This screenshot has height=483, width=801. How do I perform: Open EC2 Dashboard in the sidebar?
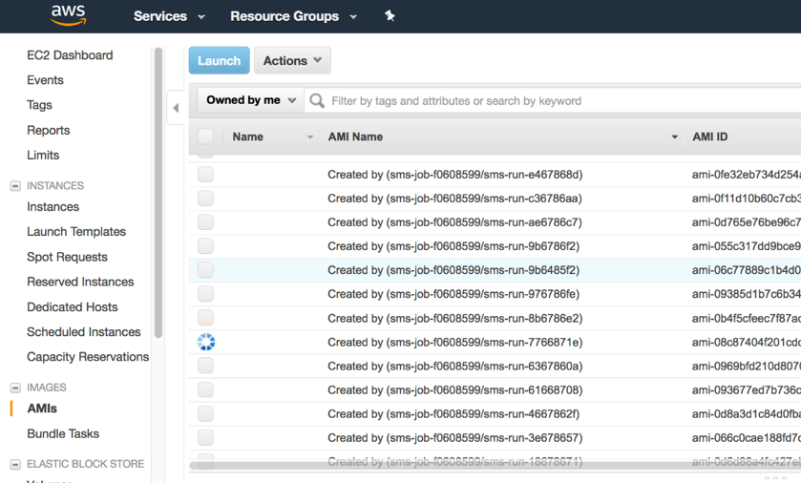70,55
